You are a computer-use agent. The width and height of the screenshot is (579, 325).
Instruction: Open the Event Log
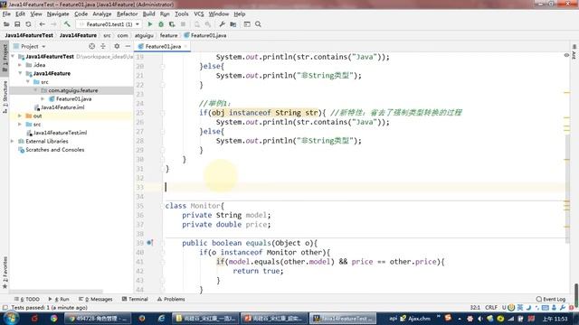[551, 299]
